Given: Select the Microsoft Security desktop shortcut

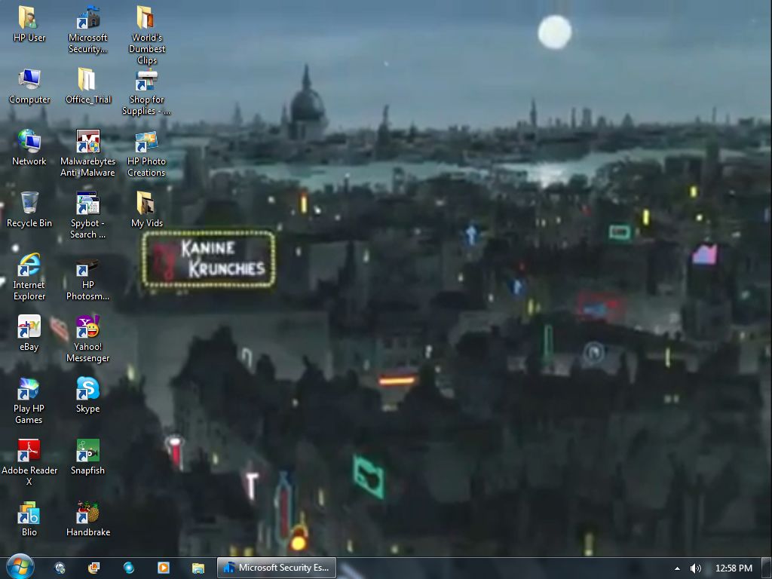Looking at the screenshot, I should click(x=87, y=29).
